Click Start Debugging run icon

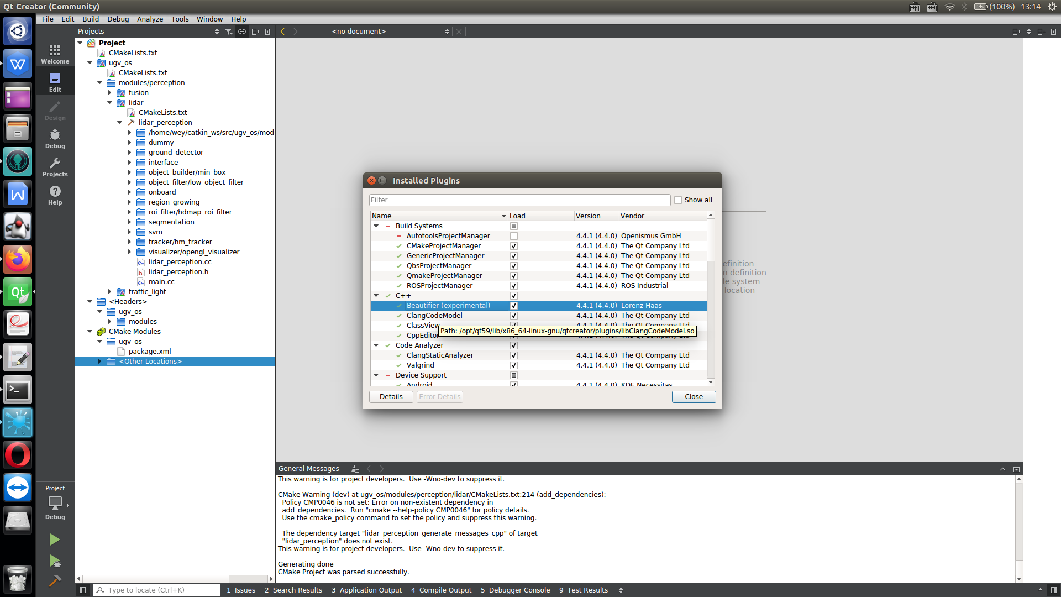55,561
